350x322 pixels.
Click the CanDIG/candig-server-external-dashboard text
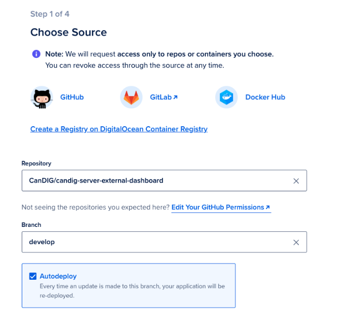(96, 181)
